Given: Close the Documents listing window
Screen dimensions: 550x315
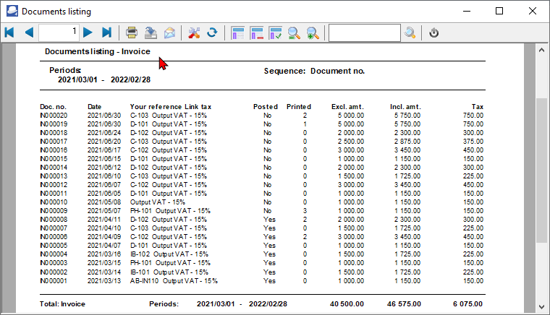Looking at the screenshot, I should click(533, 11).
